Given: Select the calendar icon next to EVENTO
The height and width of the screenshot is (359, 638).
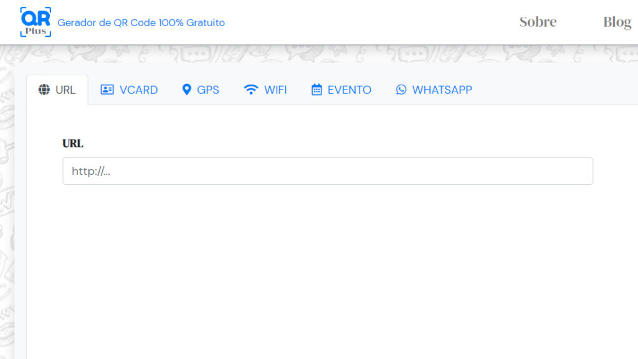Looking at the screenshot, I should tap(318, 89).
